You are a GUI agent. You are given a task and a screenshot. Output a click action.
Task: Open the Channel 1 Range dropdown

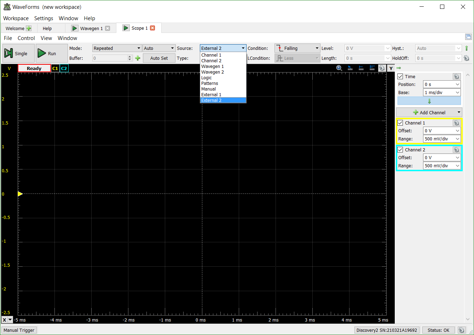pos(442,139)
